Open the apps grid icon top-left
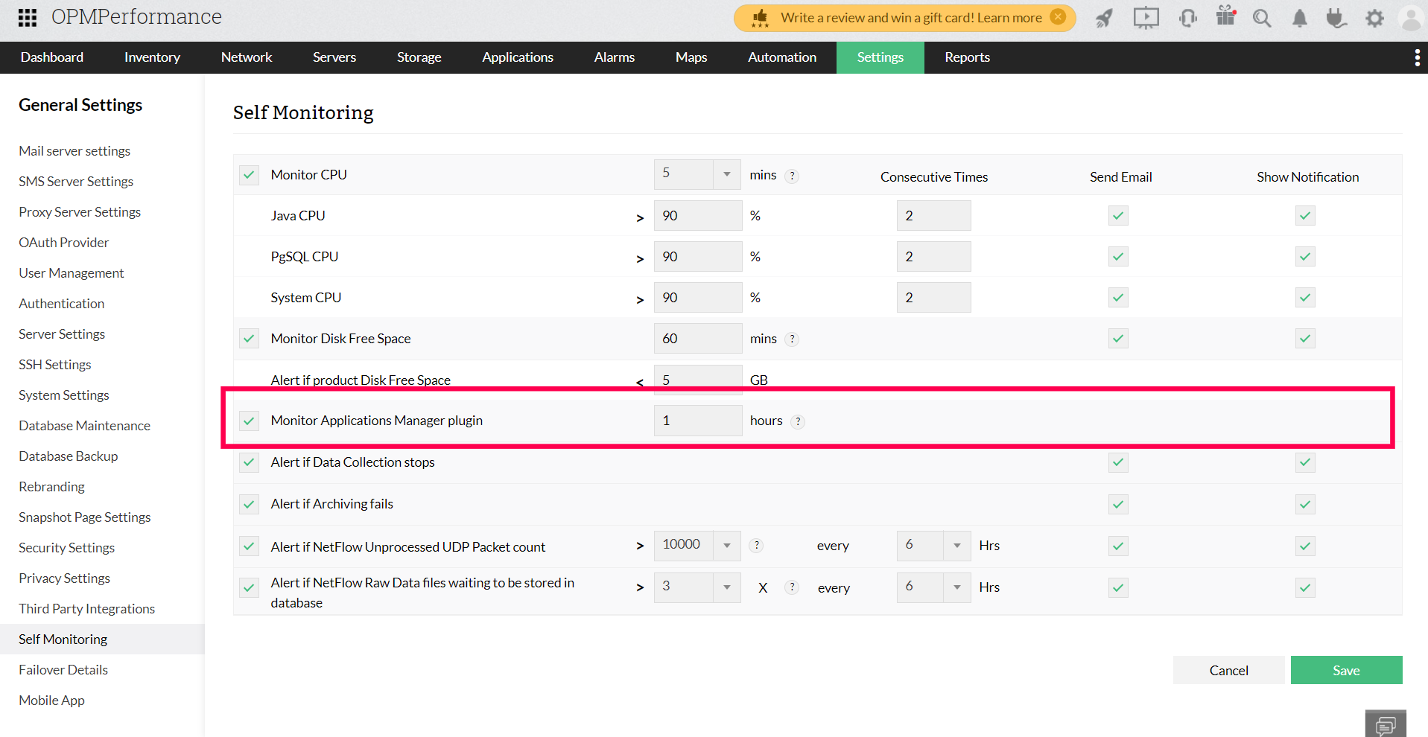The image size is (1428, 737). coord(27,17)
